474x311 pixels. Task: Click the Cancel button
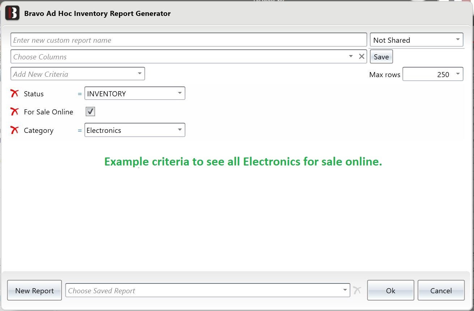441,290
